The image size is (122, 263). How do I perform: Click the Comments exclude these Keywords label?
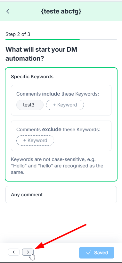pos(58,130)
